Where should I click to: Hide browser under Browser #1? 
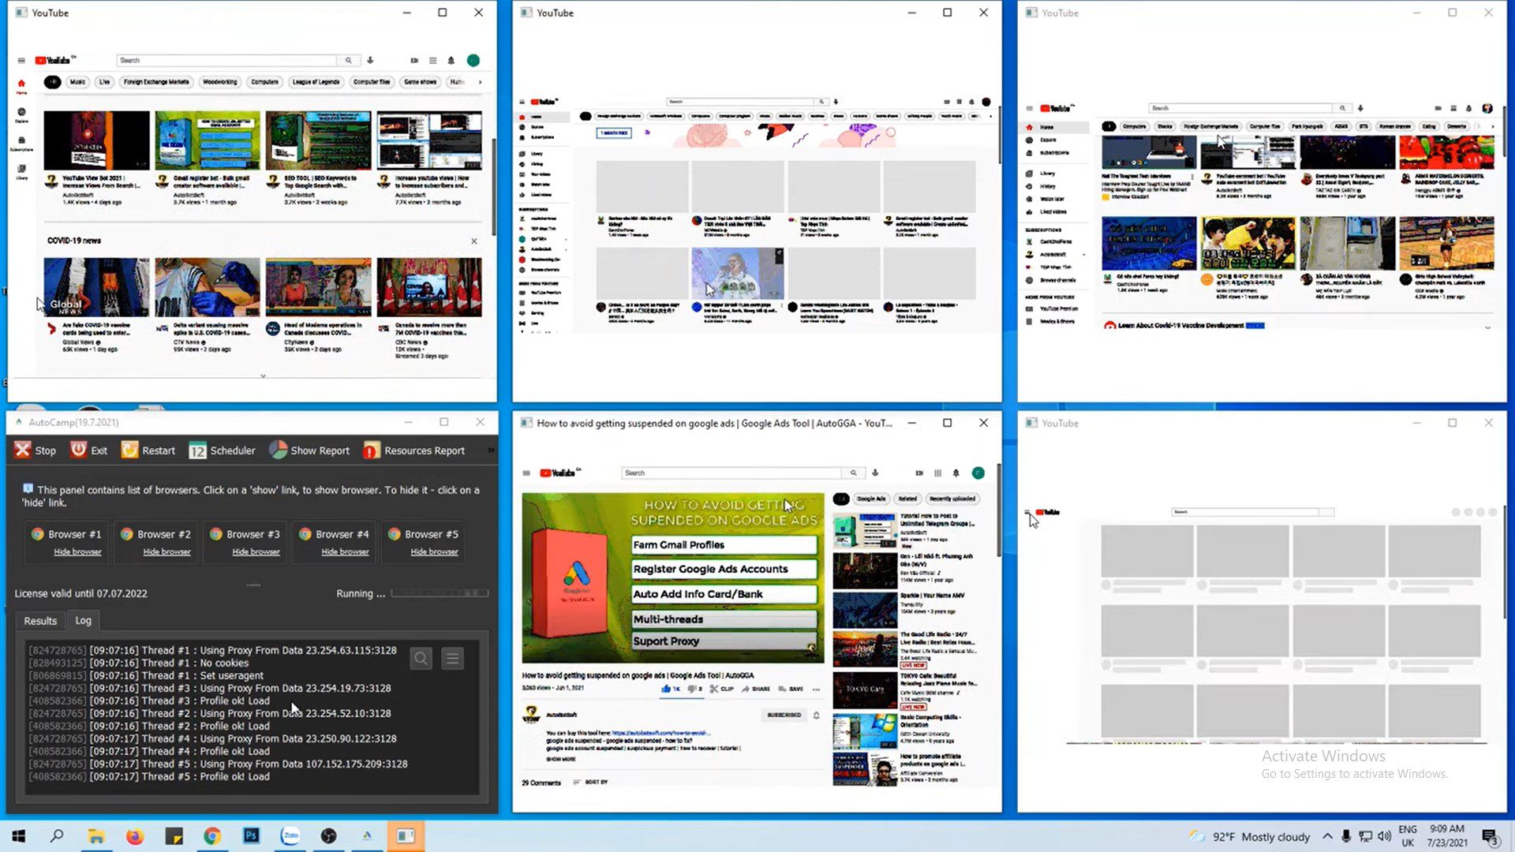pos(77,551)
